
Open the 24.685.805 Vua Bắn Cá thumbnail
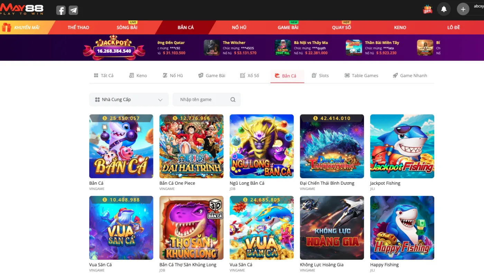tap(262, 228)
